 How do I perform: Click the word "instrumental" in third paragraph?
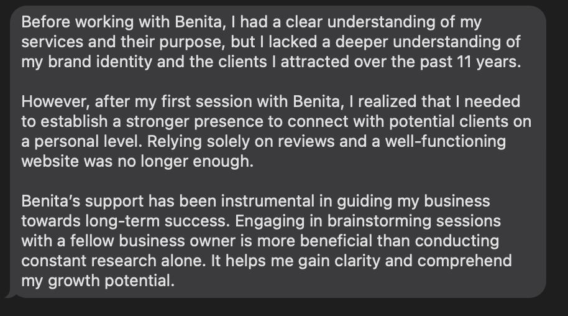pos(268,201)
